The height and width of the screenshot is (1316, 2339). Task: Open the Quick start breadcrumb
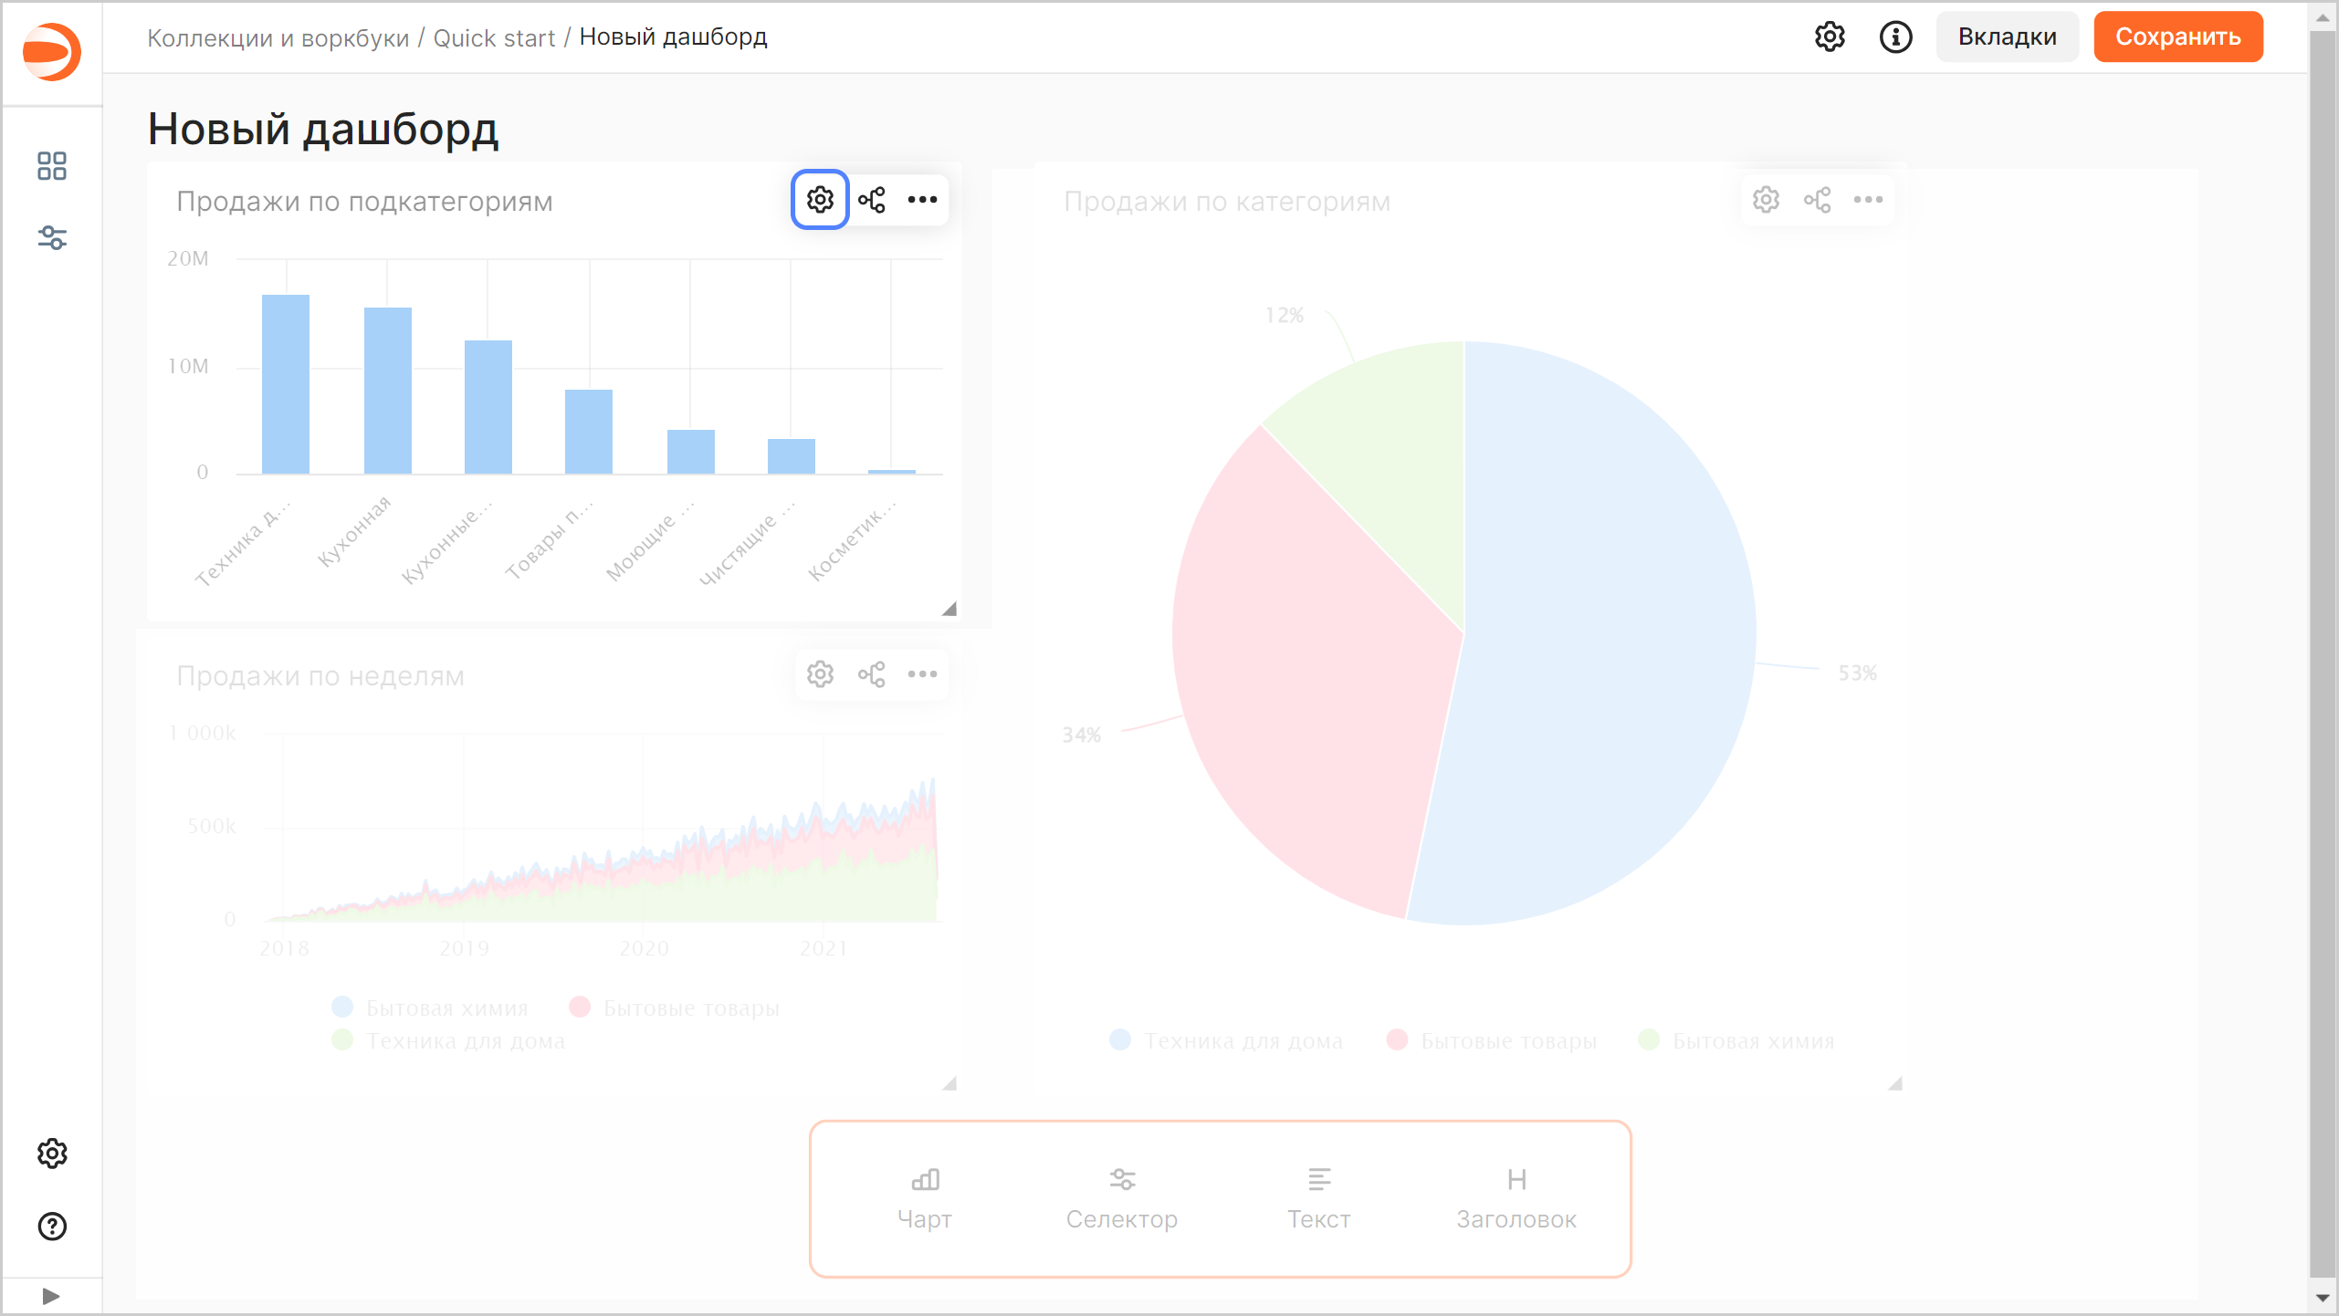(494, 37)
